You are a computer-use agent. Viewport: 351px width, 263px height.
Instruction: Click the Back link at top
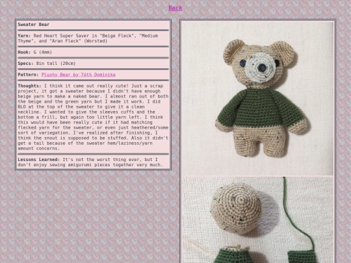point(175,8)
